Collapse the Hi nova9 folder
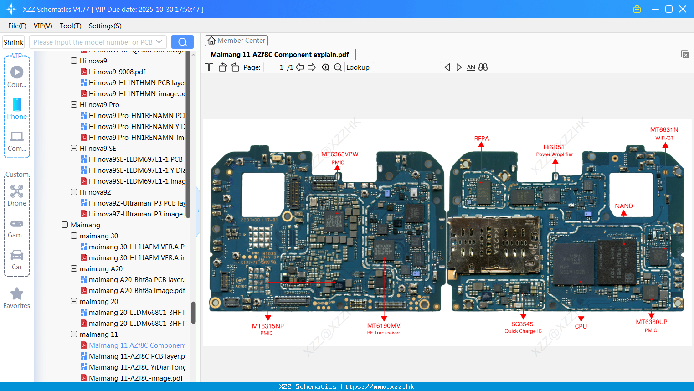 tap(74, 61)
